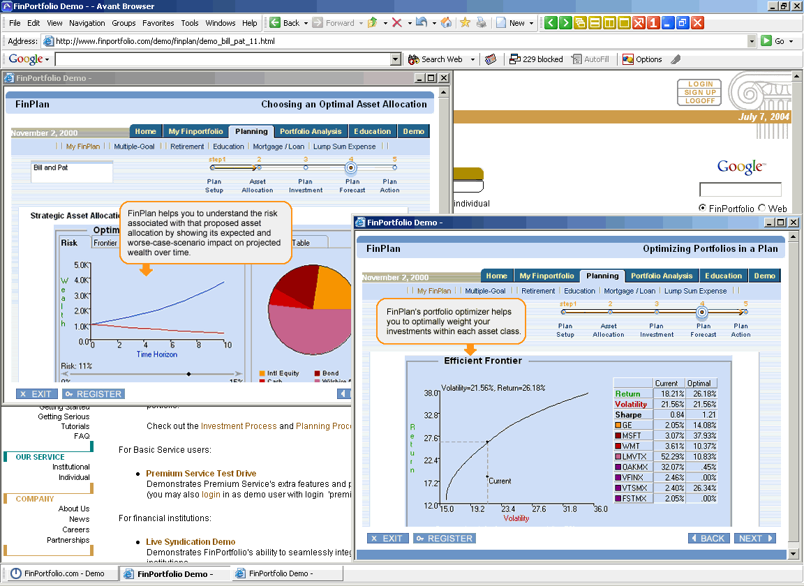This screenshot has width=804, height=586.
Task: Click the Print icon in the toolbar
Action: 482,22
